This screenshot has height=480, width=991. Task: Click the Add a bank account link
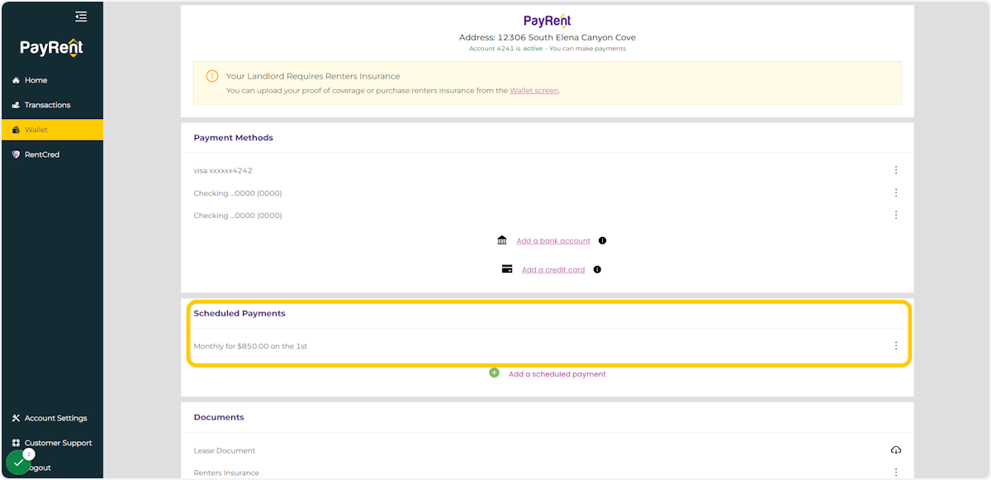(553, 240)
